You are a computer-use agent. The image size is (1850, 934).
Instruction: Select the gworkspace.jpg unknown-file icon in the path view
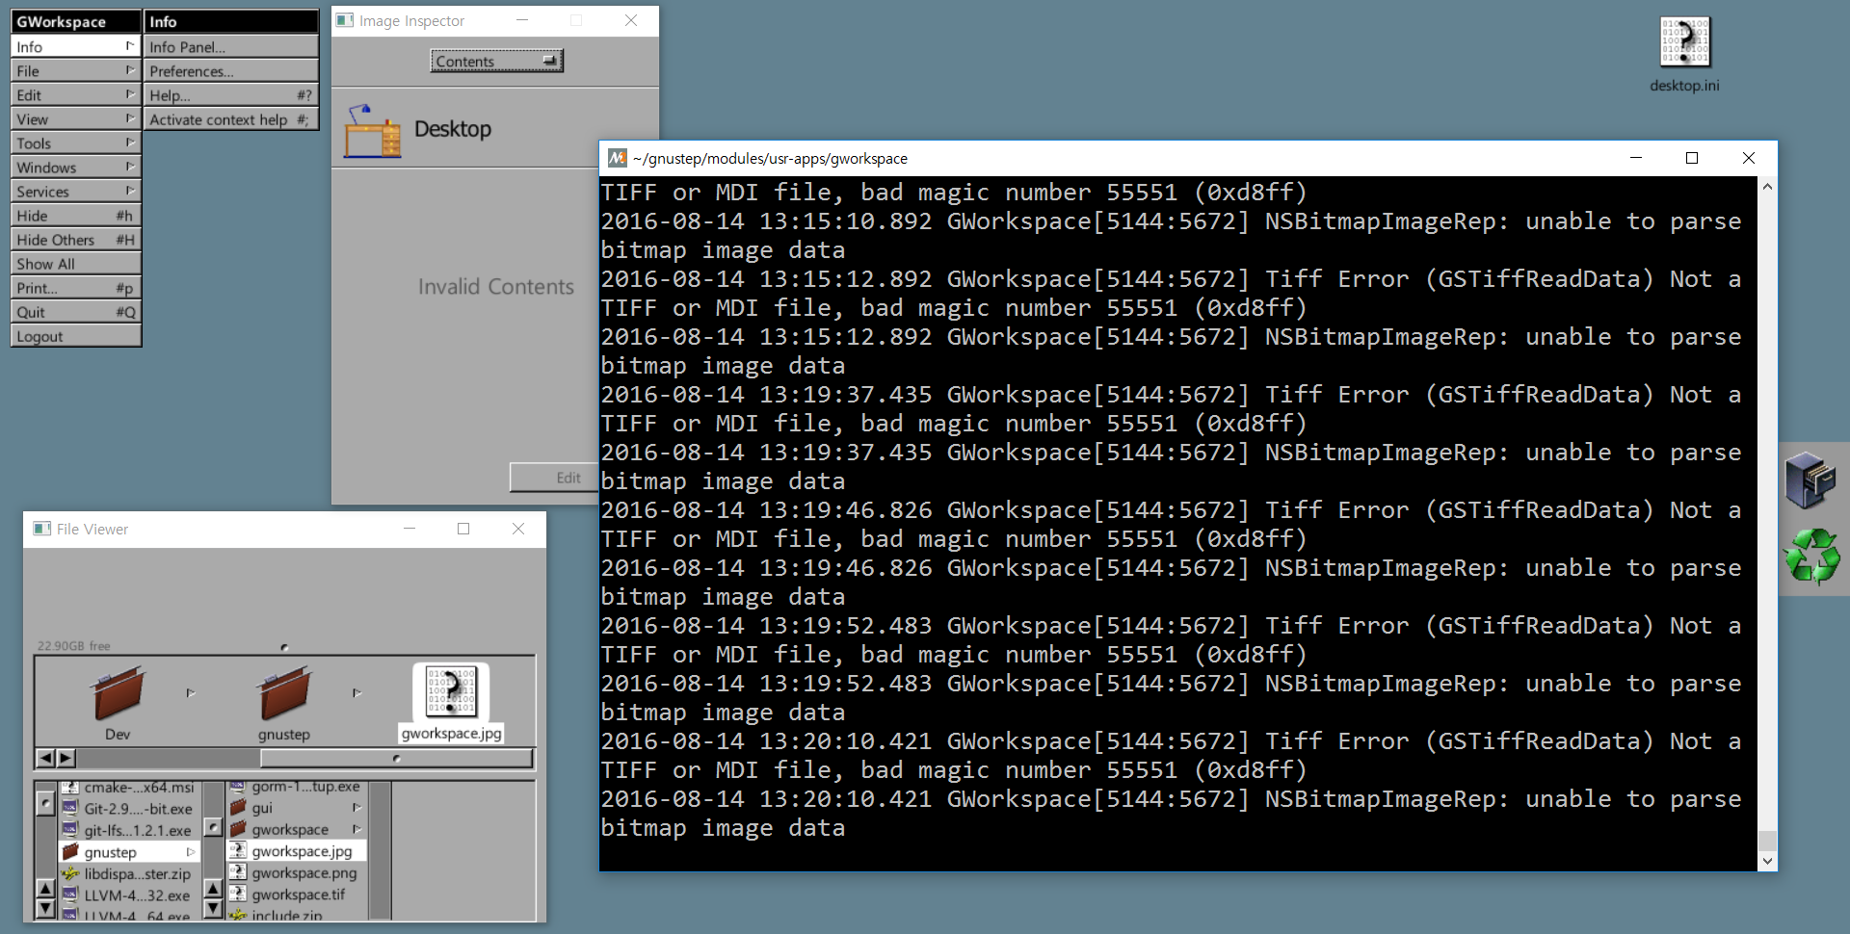[x=451, y=691]
